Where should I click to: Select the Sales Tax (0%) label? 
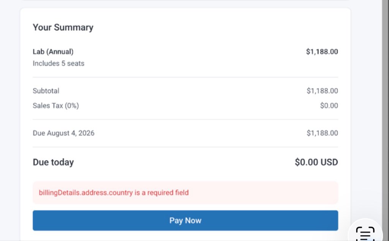click(56, 106)
